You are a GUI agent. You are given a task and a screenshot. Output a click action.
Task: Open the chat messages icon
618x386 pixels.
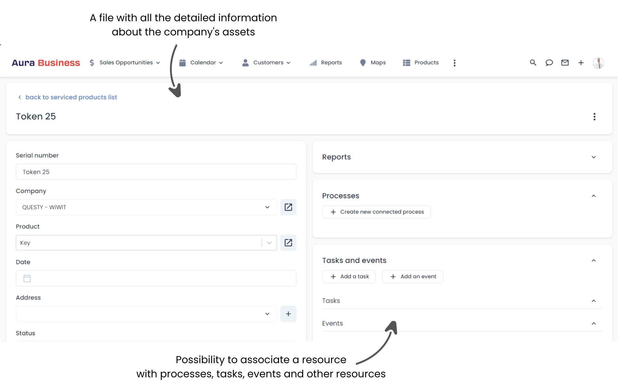pyautogui.click(x=549, y=63)
